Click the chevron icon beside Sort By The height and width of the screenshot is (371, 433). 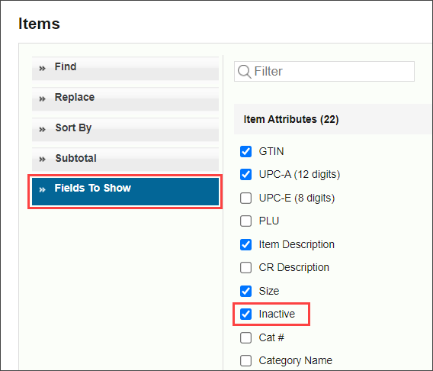(x=42, y=129)
